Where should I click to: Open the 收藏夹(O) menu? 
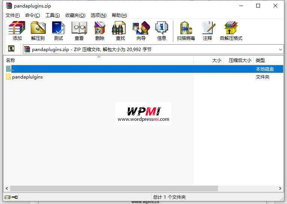coord(75,15)
